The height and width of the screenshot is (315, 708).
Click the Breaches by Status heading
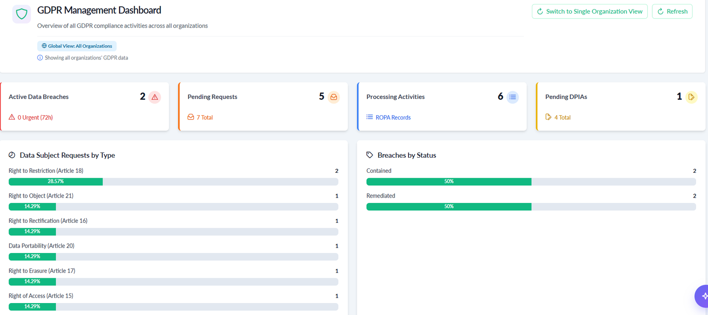pyautogui.click(x=407, y=155)
